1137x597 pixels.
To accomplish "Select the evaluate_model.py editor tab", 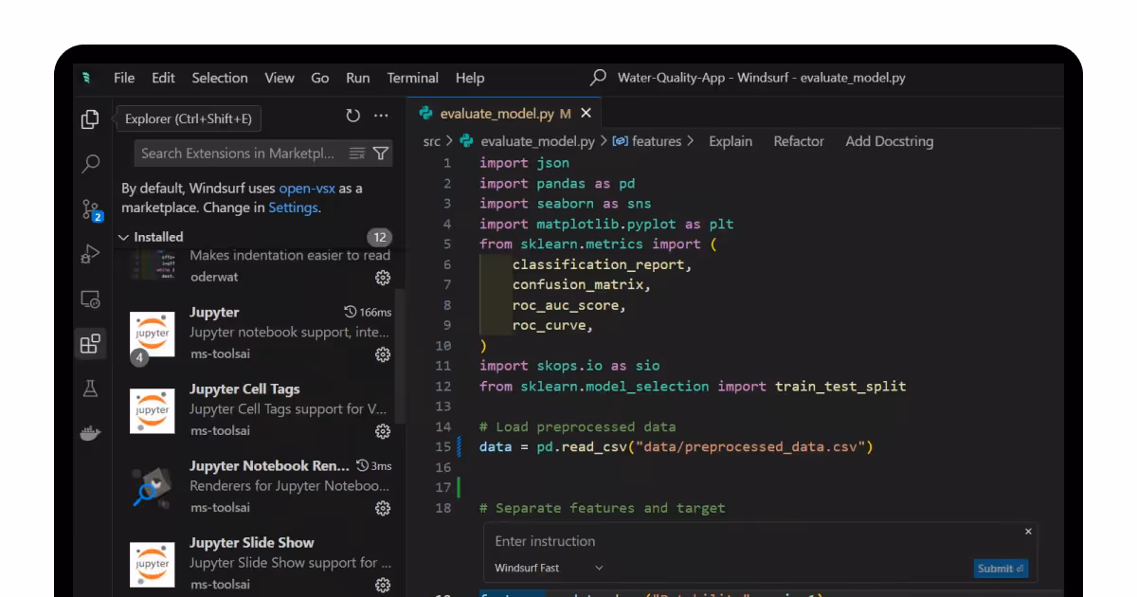I will [x=504, y=114].
